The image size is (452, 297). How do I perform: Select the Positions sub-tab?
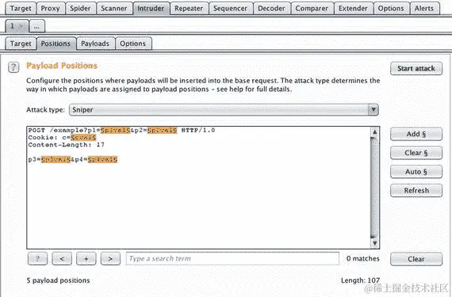click(56, 44)
